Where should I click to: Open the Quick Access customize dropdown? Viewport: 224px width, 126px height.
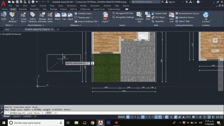tap(48, 2)
